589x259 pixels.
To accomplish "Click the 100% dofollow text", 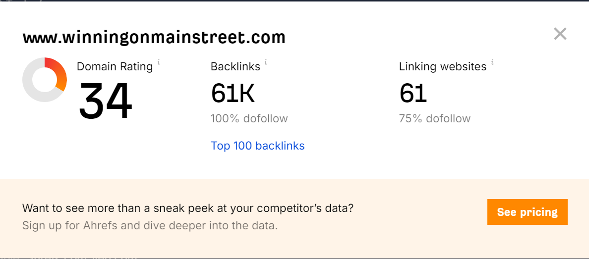I will [x=249, y=119].
